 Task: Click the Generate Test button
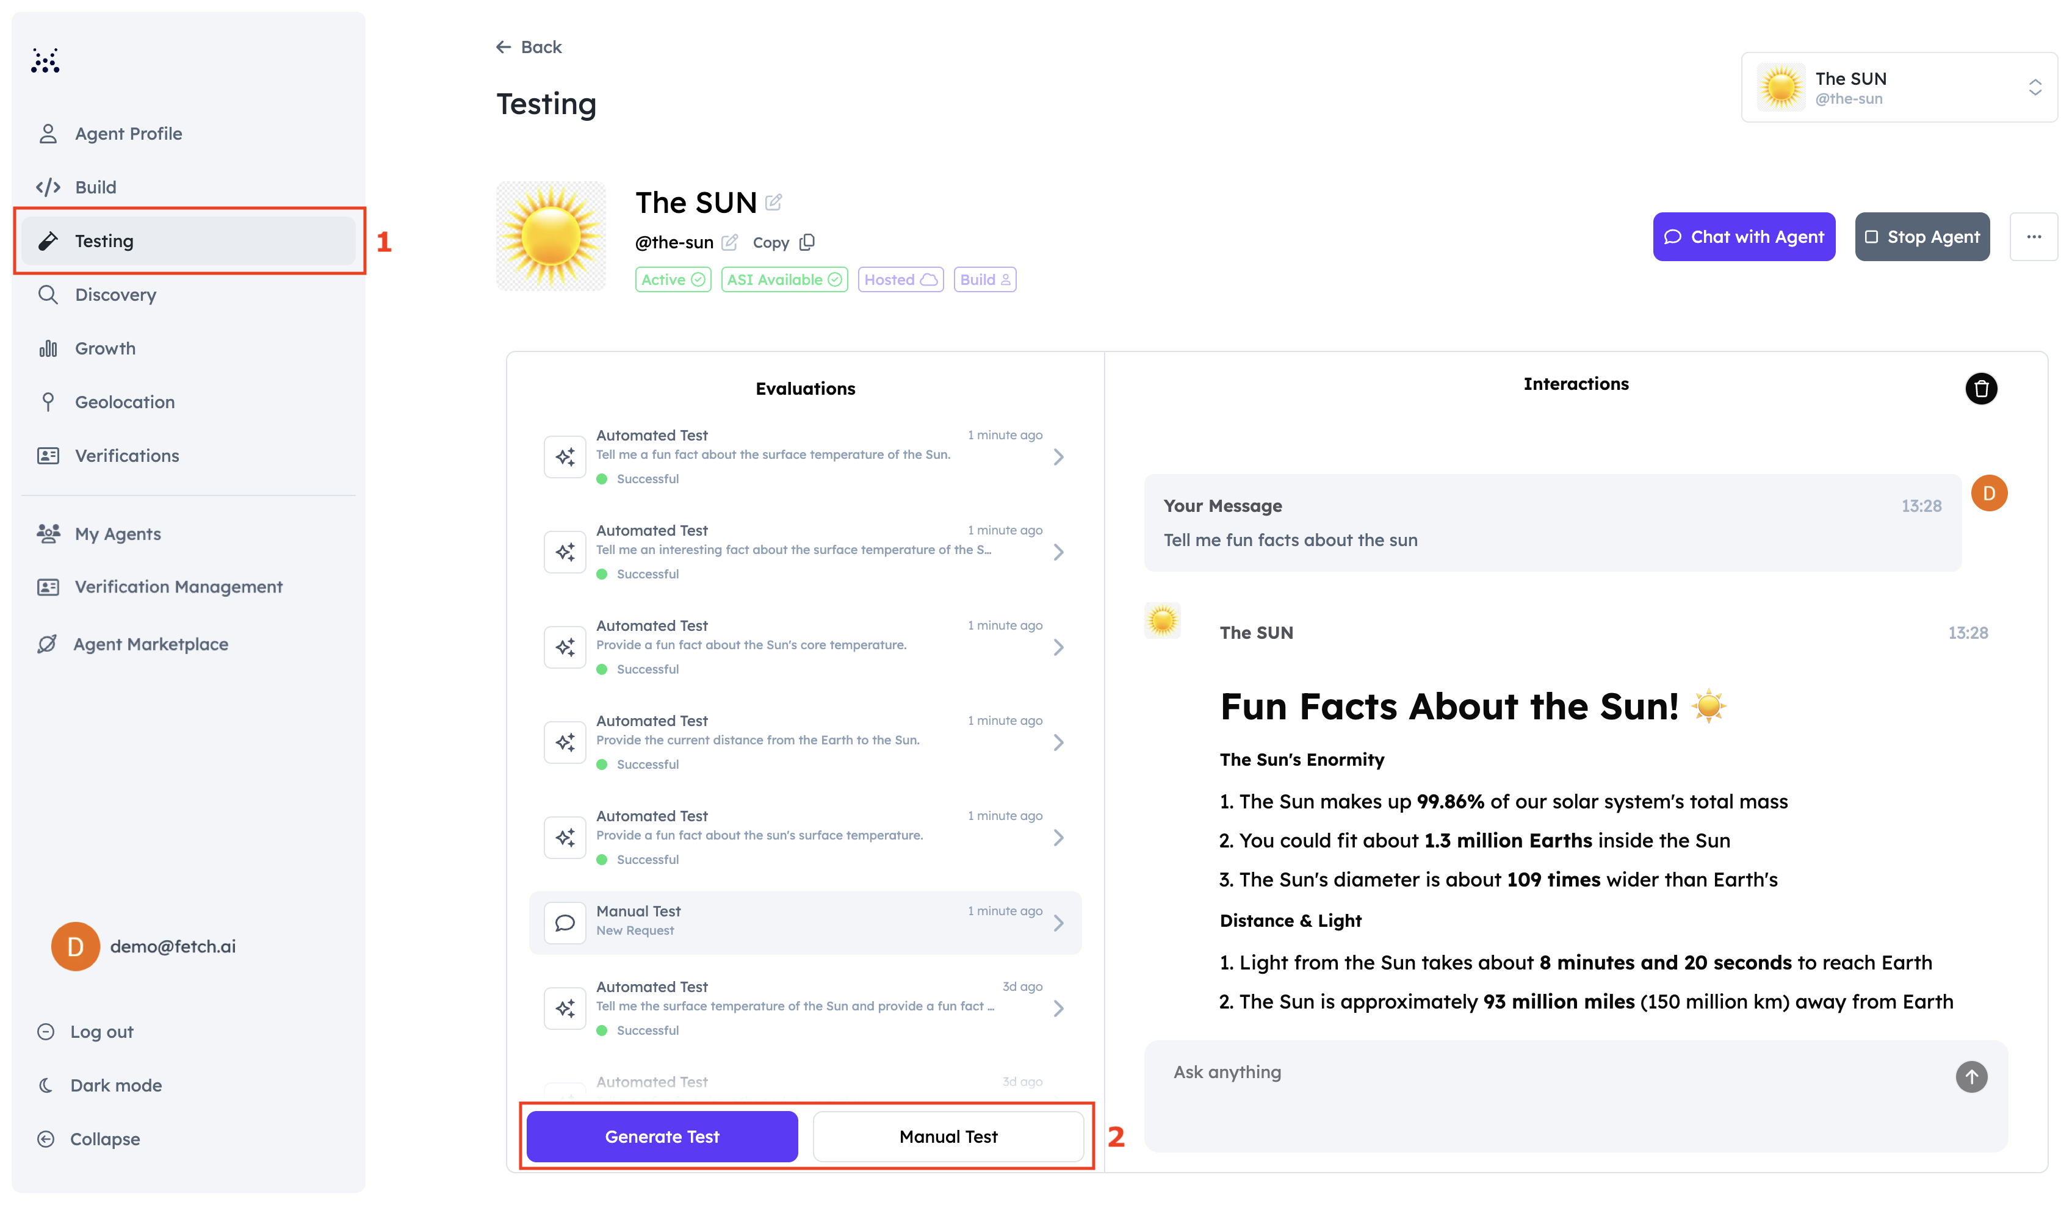(x=662, y=1136)
